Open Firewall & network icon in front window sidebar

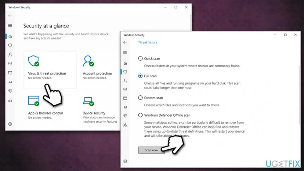tap(125, 90)
